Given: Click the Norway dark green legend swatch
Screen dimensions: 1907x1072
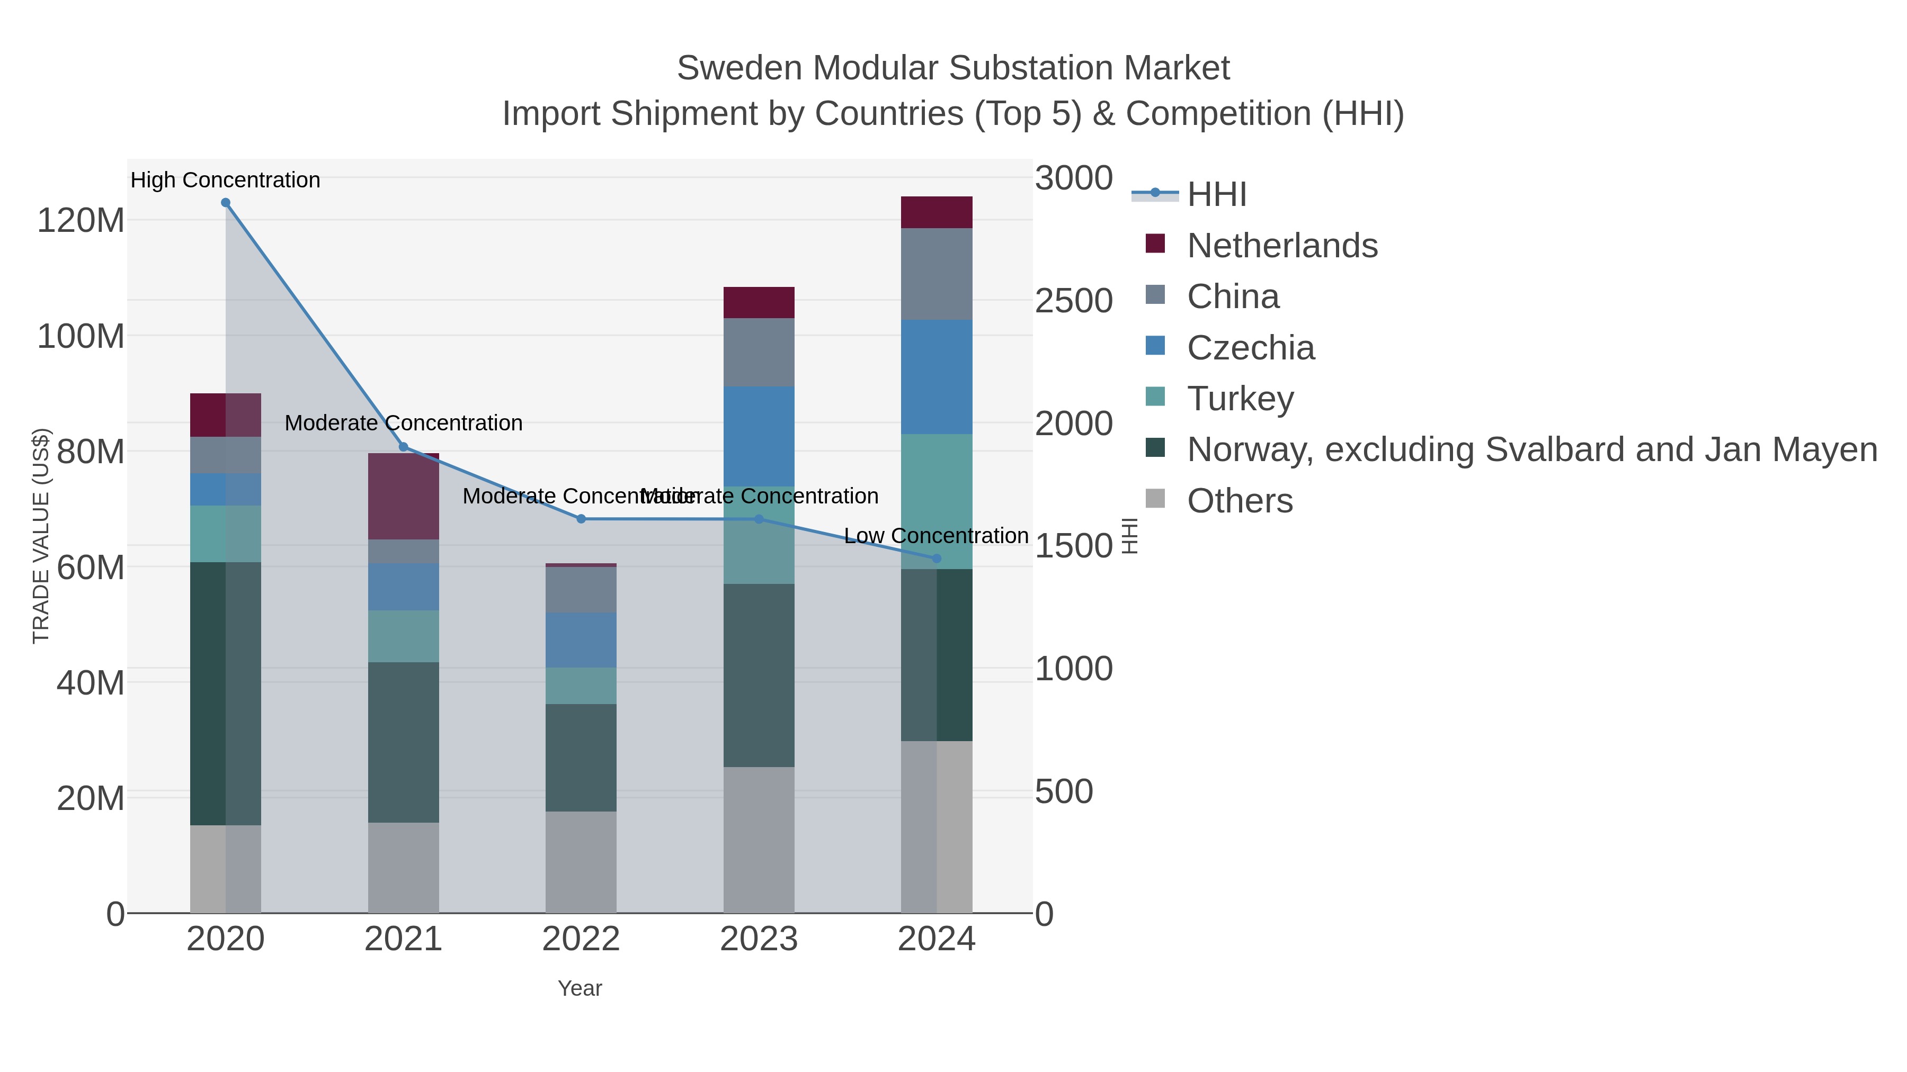Looking at the screenshot, I should pyautogui.click(x=1155, y=447).
